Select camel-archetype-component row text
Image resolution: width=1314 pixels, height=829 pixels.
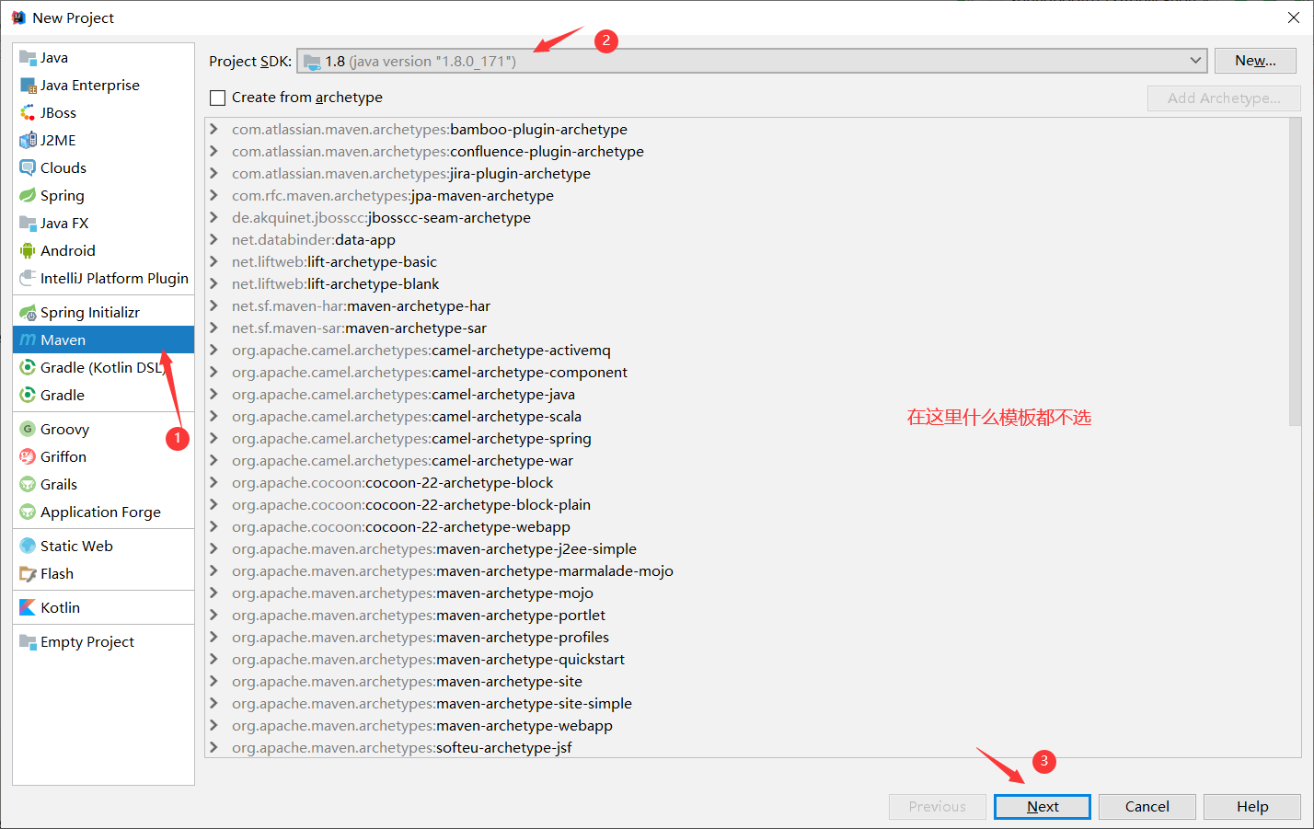click(430, 373)
